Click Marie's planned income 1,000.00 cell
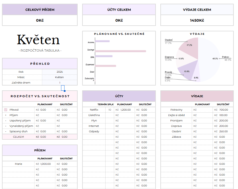Viewport: 238px width, 189px height. (x=45, y=164)
